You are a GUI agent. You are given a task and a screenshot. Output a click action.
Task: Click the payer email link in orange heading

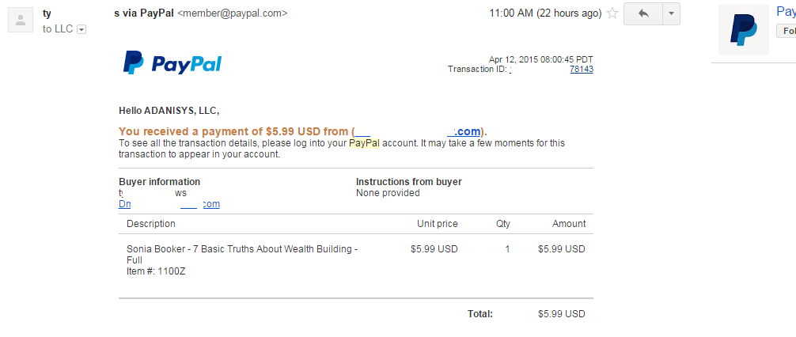pyautogui.click(x=417, y=132)
